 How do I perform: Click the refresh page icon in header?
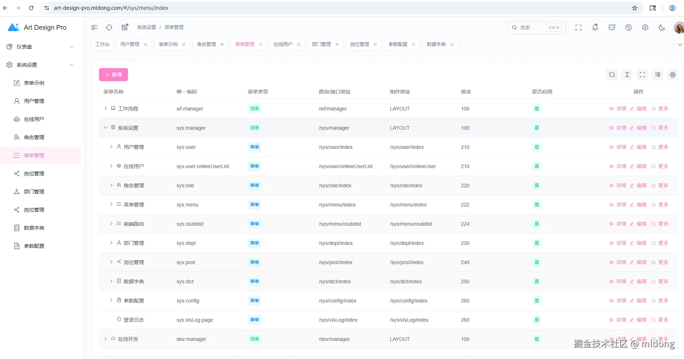tap(109, 28)
